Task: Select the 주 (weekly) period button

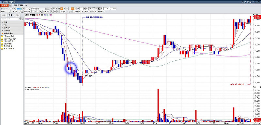Action: (x=54, y=9)
